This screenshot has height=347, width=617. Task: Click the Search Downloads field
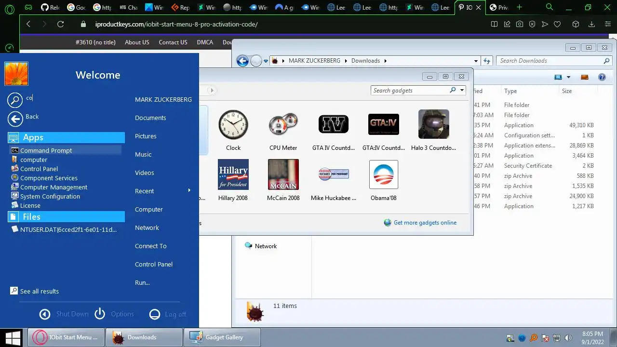[550, 61]
